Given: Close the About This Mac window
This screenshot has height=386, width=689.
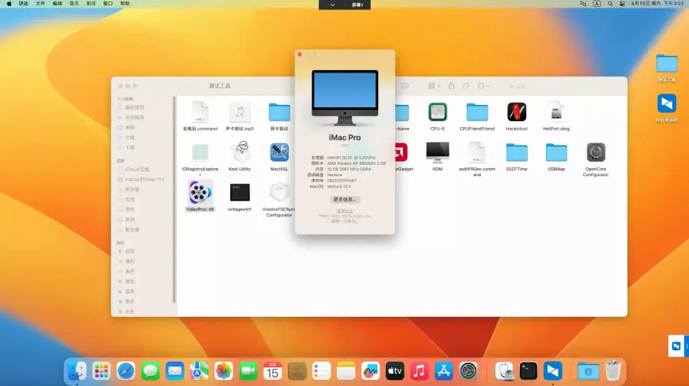Looking at the screenshot, I should [x=299, y=54].
